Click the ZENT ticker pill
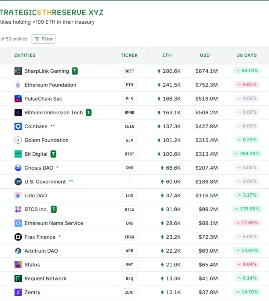Image resolution: width=269 pixels, height=301 pixels. [129, 292]
